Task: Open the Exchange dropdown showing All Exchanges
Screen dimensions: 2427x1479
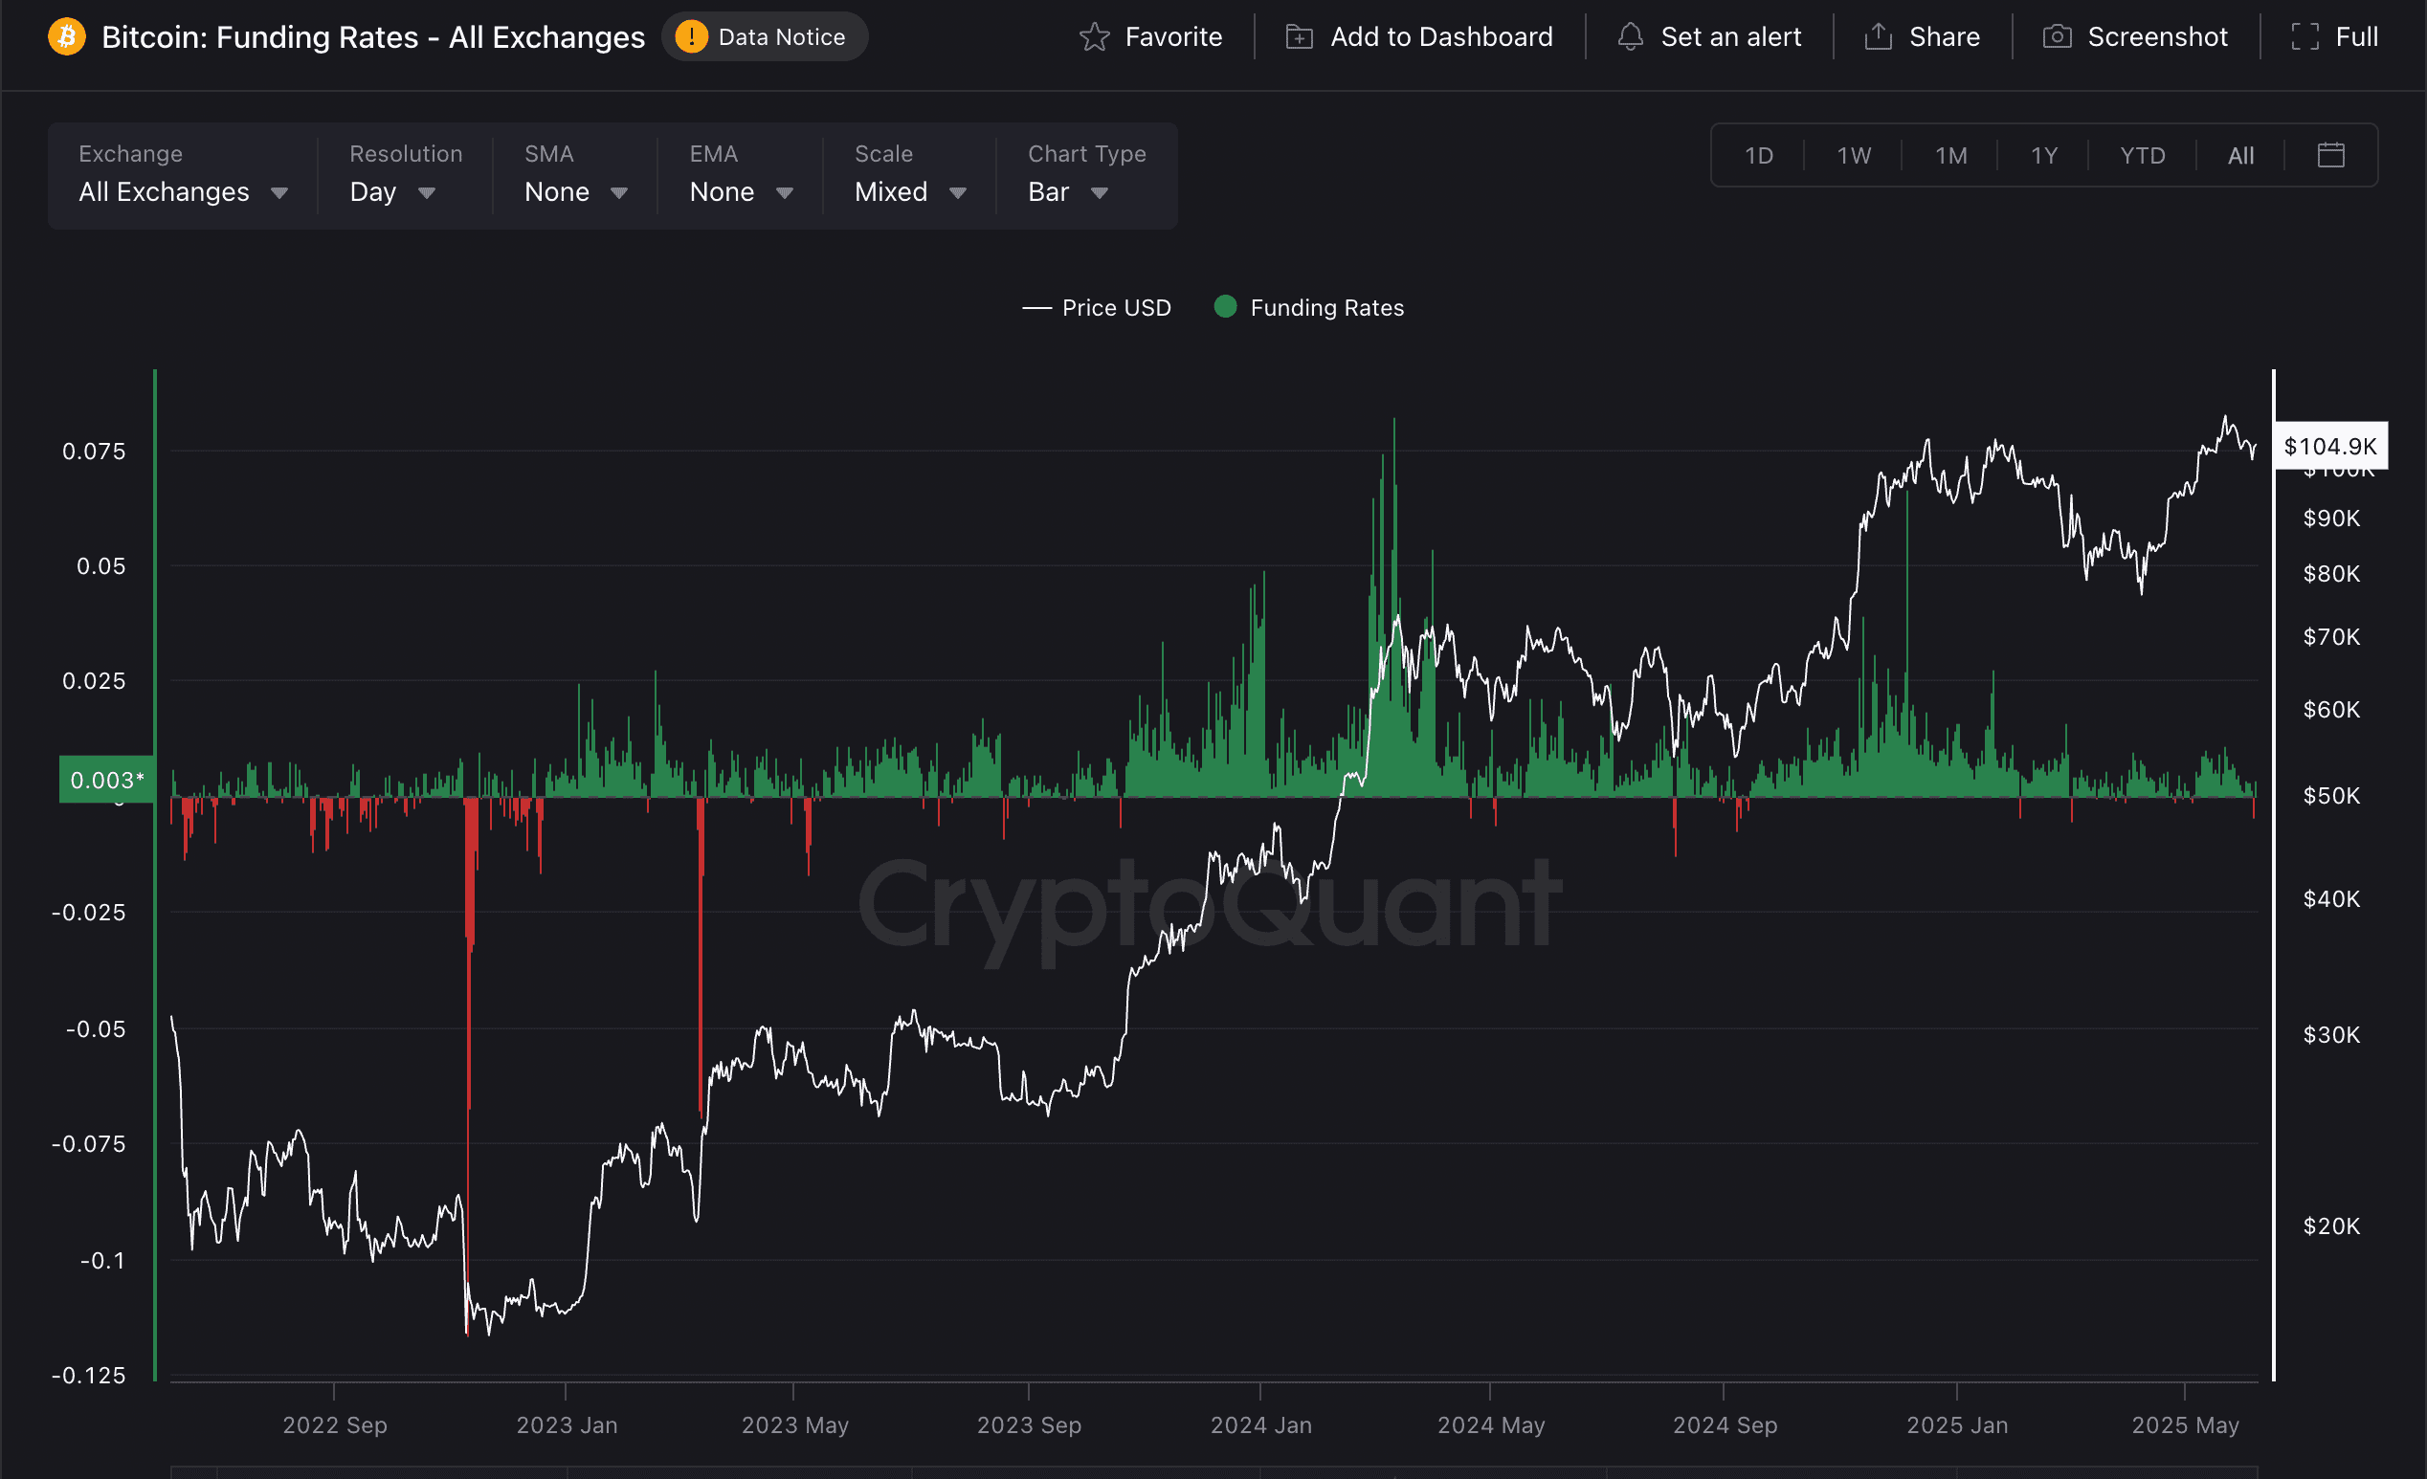Action: (x=183, y=176)
